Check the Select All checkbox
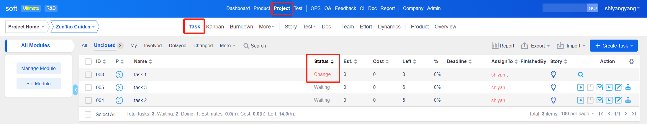The width and height of the screenshot is (647, 124). [88, 114]
